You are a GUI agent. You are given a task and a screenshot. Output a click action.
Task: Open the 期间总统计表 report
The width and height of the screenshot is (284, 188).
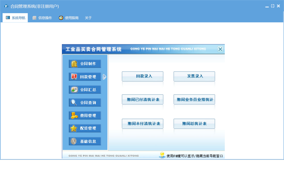pos(194,124)
